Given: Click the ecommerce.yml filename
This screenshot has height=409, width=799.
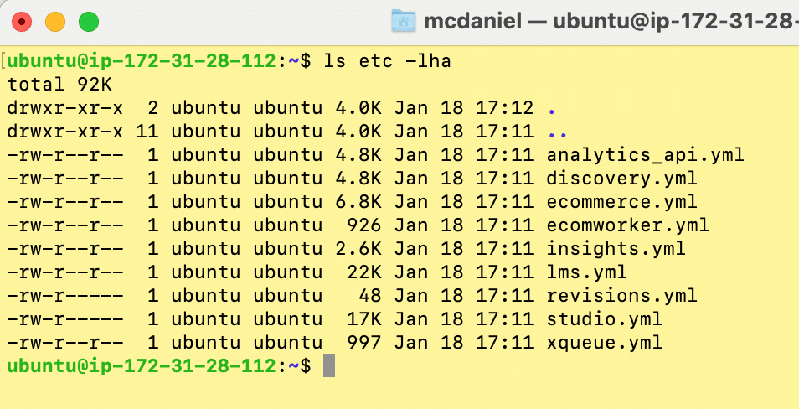Looking at the screenshot, I should click(x=621, y=202).
